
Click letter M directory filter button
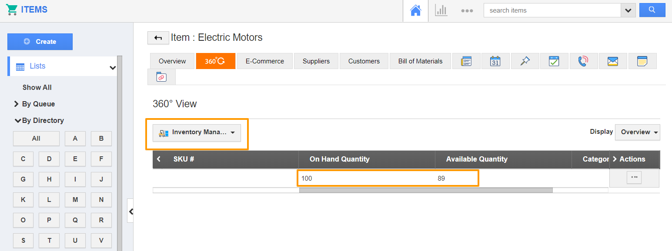pos(75,200)
